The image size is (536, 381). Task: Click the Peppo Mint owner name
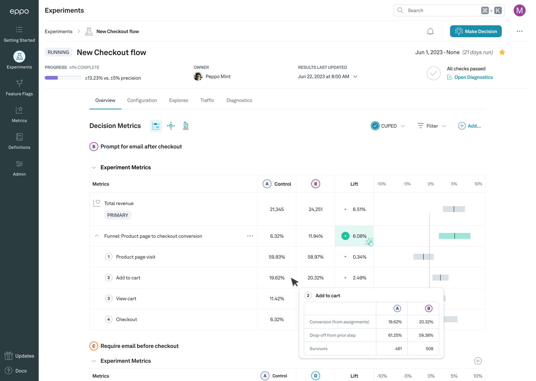coord(218,77)
